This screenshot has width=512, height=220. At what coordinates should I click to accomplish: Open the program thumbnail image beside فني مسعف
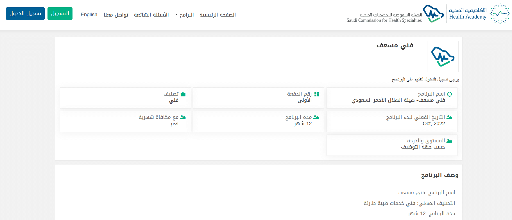[x=443, y=57]
